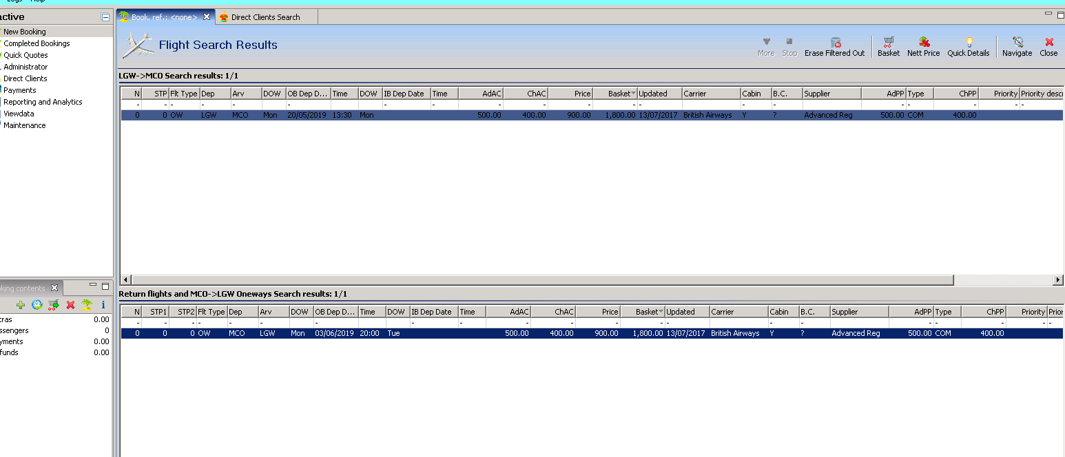Click green plus icon in Booking contents

(21, 304)
